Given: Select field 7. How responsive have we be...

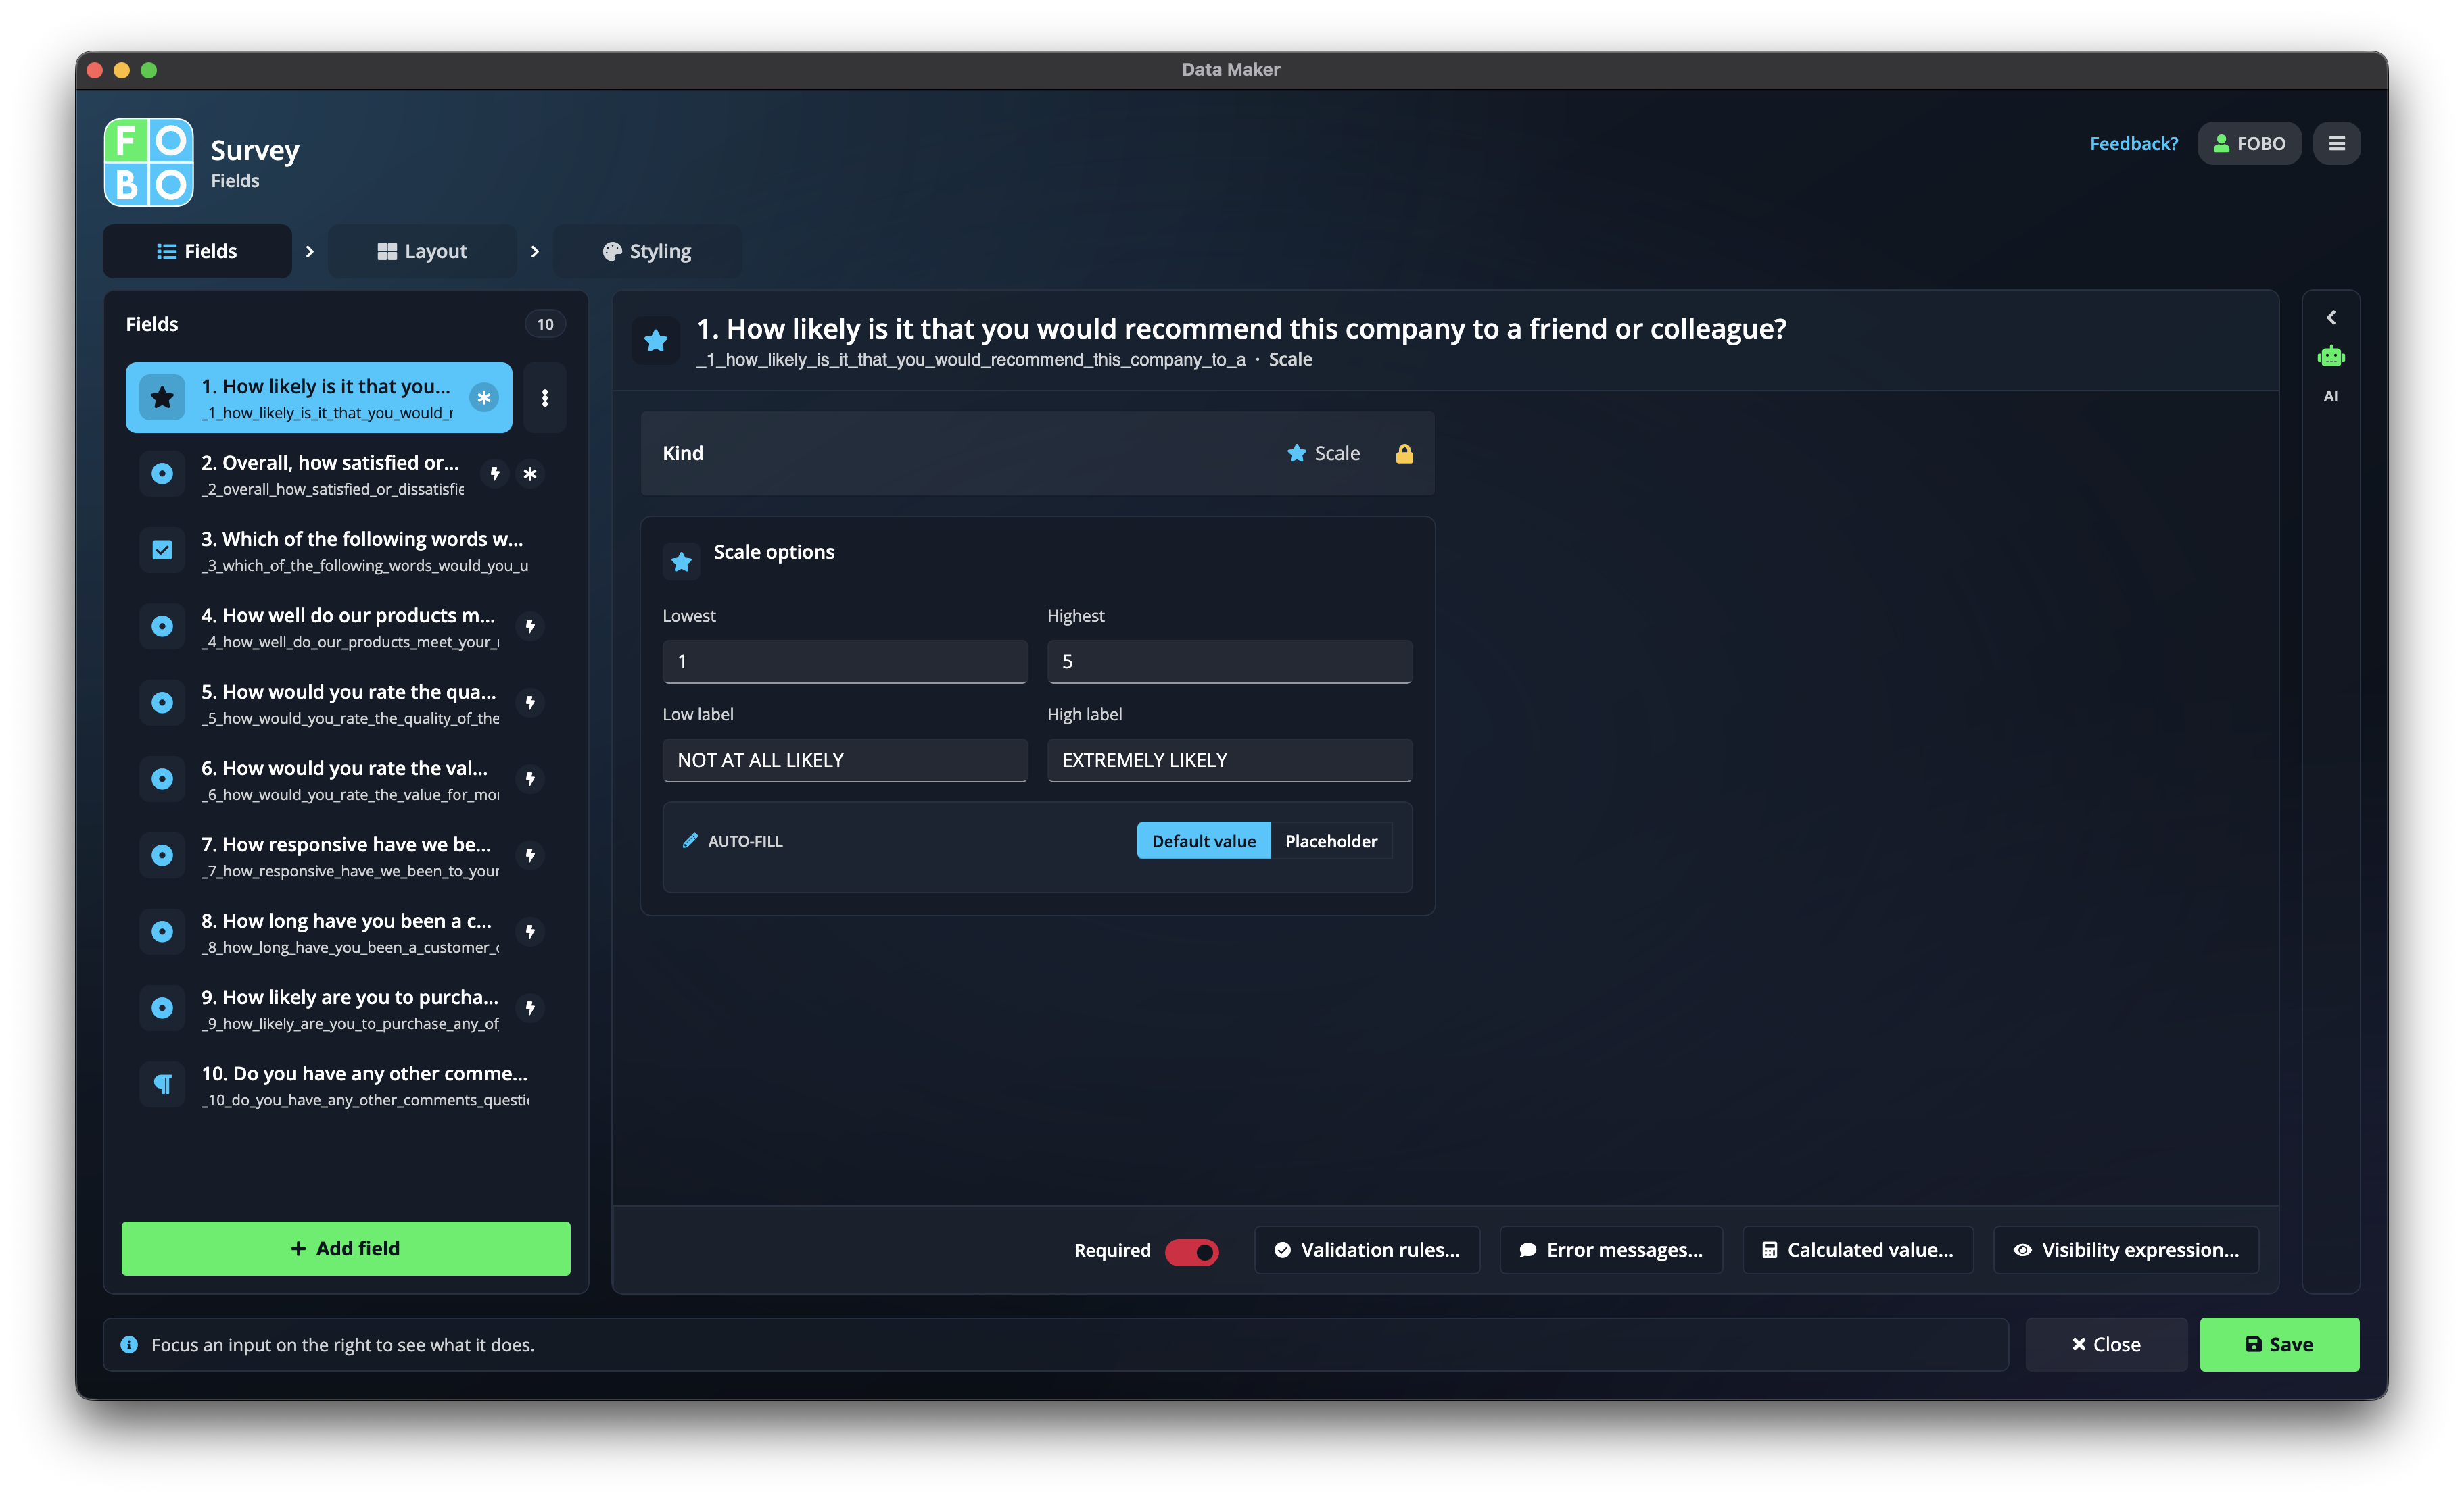Looking at the screenshot, I should (346, 855).
